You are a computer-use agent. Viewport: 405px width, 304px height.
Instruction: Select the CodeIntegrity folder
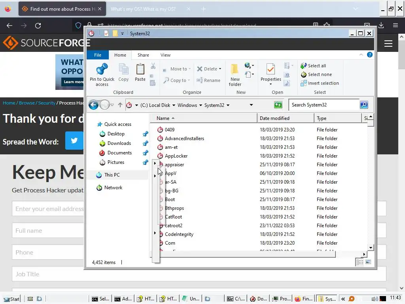(179, 234)
